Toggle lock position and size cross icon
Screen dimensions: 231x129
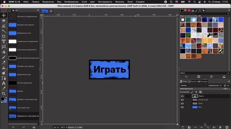pos(196,92)
